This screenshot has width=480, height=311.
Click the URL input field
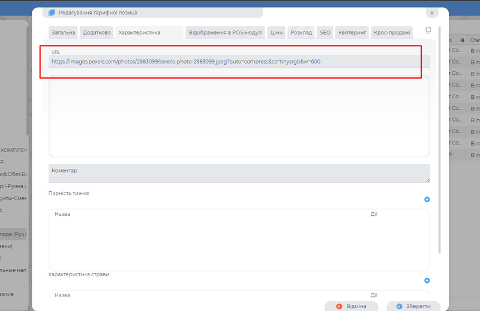(x=239, y=61)
